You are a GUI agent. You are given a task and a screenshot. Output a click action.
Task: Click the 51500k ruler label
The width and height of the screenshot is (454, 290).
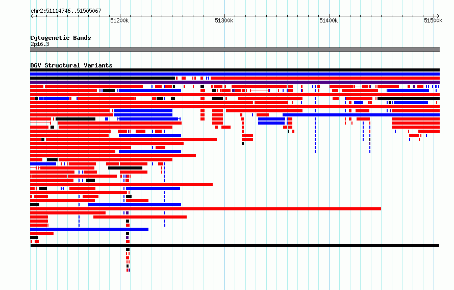(433, 20)
